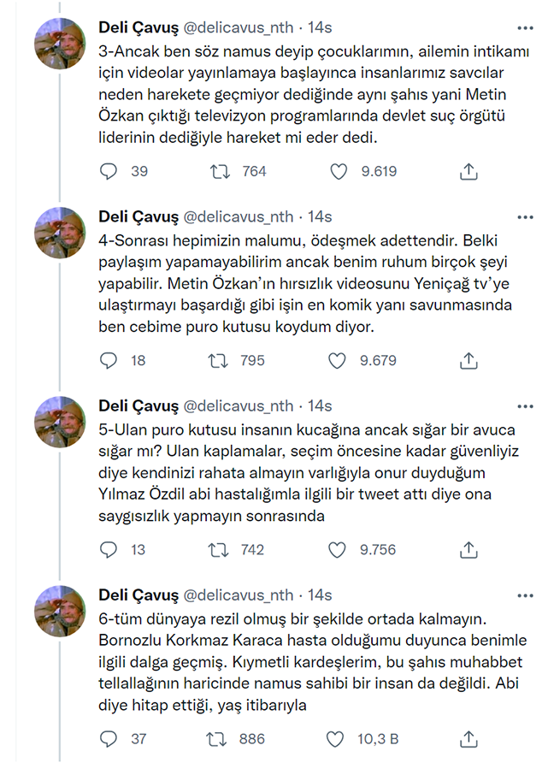
Task: Reply to the tweet starting with "3-Ancak"
Action: 109,171
